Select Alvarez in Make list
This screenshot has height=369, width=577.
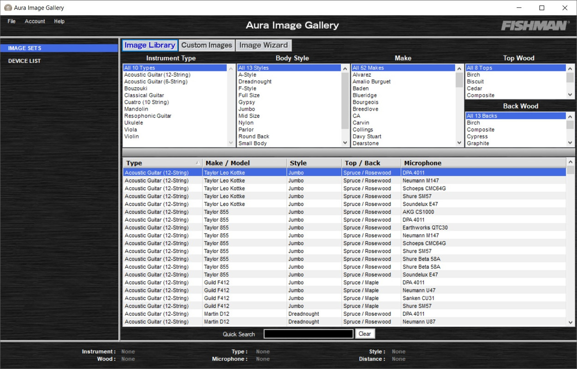(x=404, y=75)
